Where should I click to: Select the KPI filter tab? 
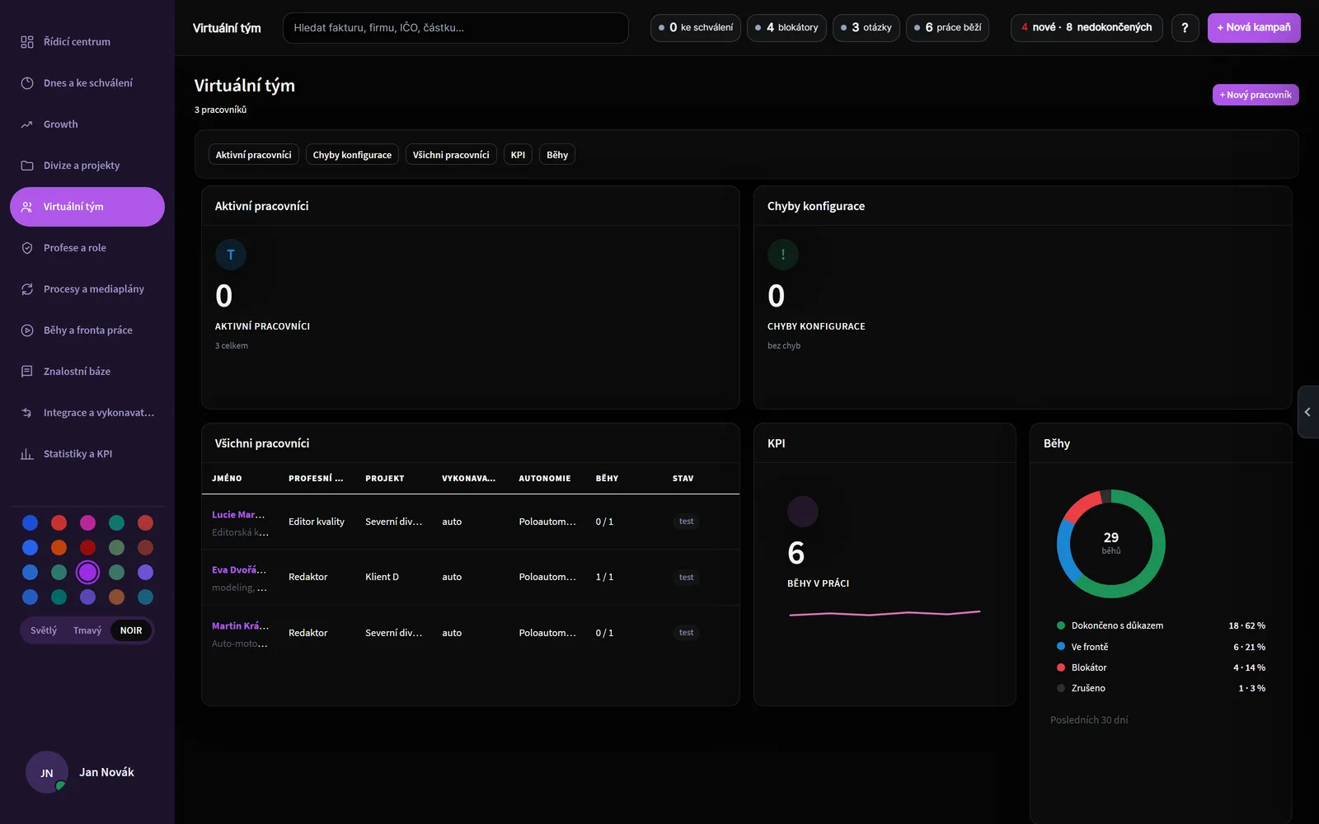click(518, 155)
